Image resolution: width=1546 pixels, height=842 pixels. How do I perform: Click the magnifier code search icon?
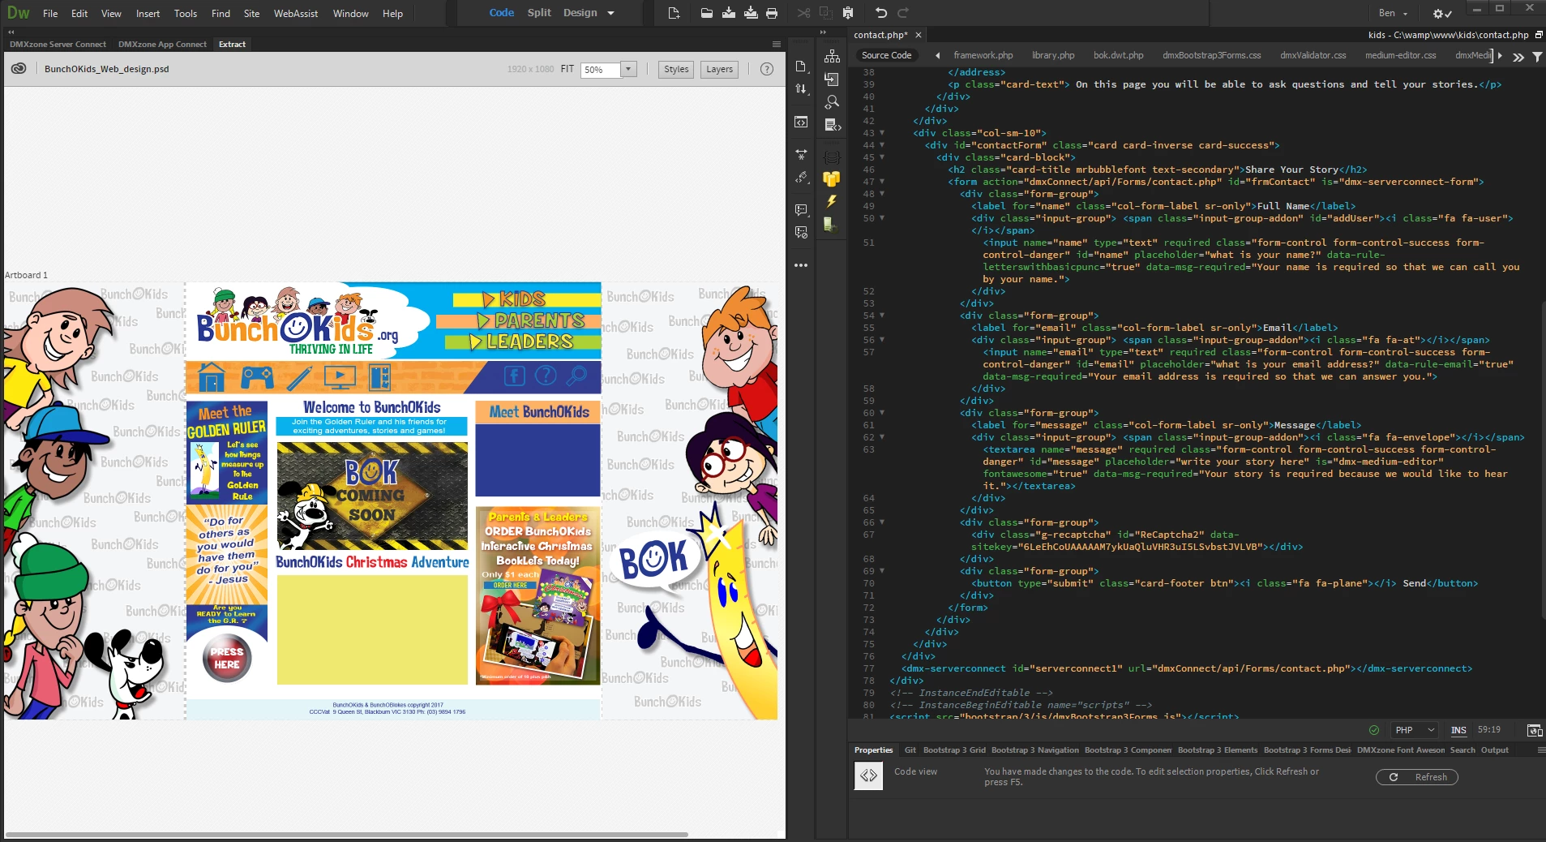(x=832, y=102)
